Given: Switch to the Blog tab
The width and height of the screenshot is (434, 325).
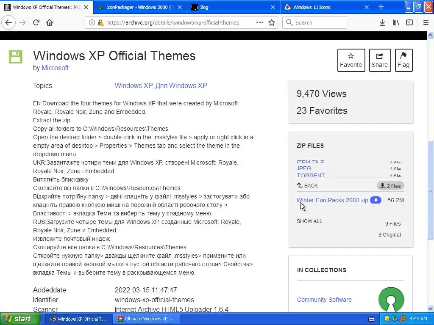Looking at the screenshot, I should 234,7.
